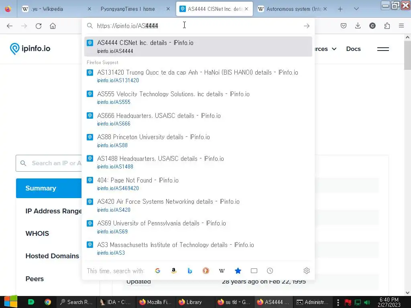This screenshot has height=308, width=411.
Task: Open the Firefox home page
Action: 53,26
